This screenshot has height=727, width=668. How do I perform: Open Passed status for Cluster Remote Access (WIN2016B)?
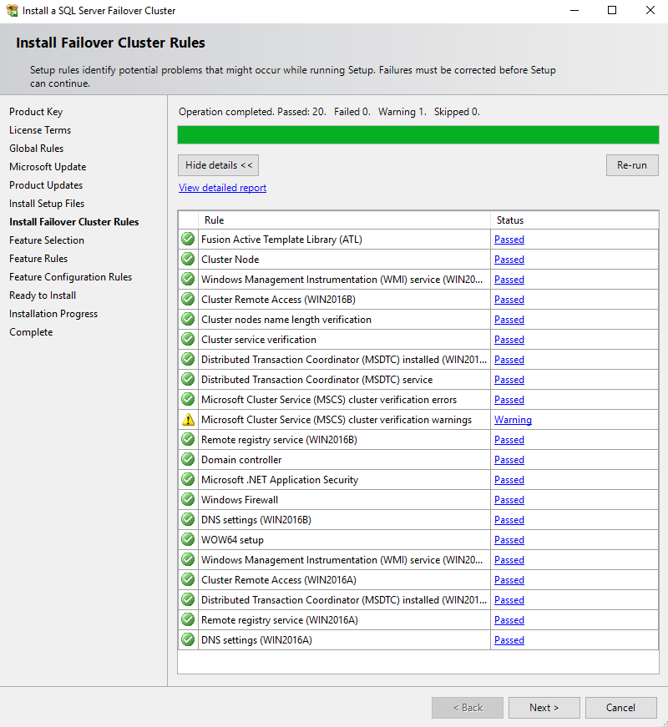pos(509,300)
